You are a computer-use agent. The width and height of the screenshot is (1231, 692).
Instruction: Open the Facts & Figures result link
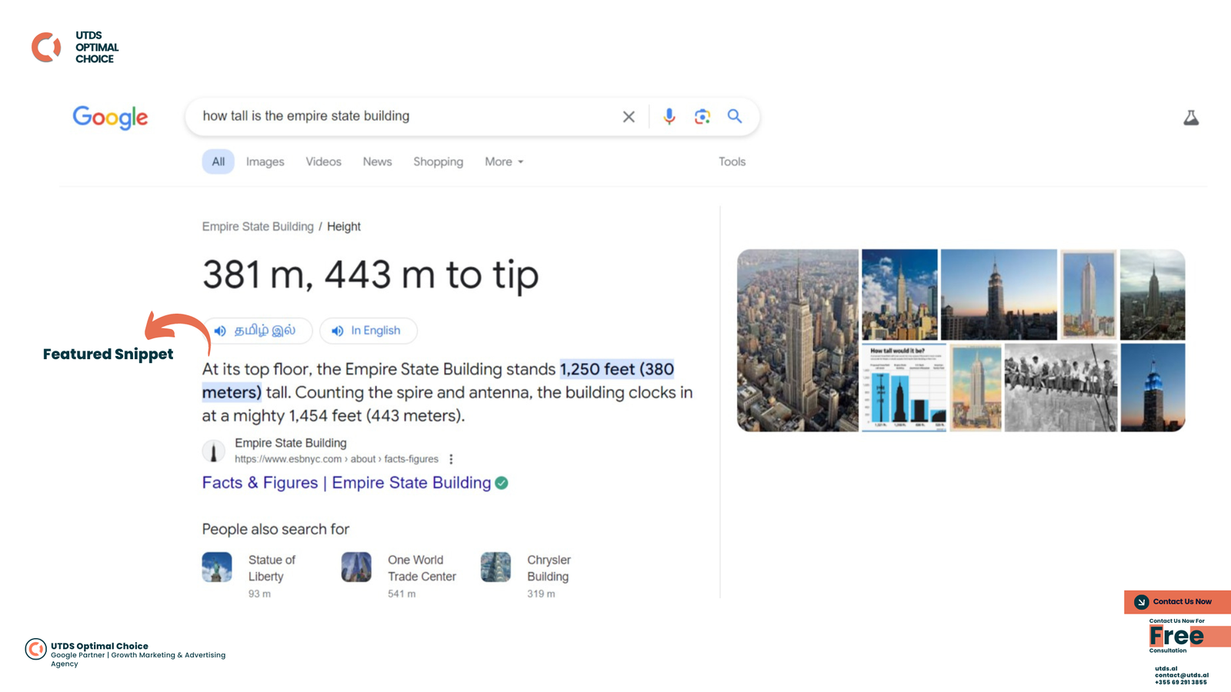[x=346, y=483]
